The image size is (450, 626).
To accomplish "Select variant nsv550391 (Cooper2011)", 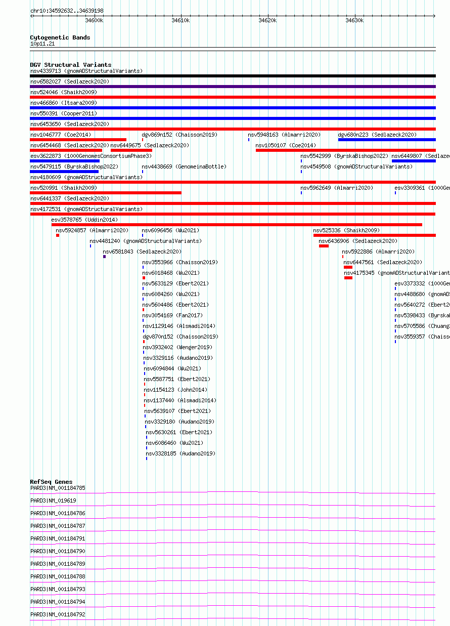I will tap(64, 113).
